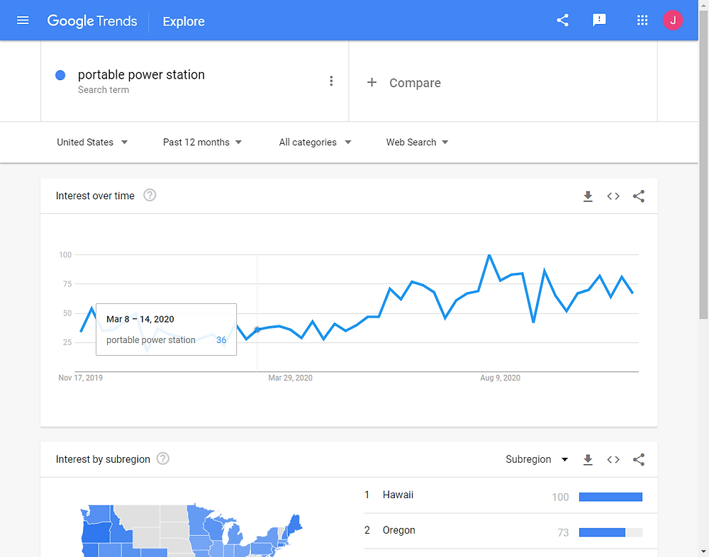The width and height of the screenshot is (709, 557).
Task: Download Interest over time CSV
Action: pyautogui.click(x=588, y=196)
